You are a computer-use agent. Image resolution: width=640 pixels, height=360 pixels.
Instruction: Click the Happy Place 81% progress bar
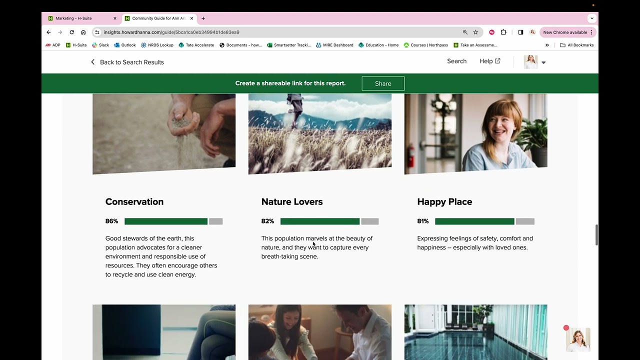point(484,221)
